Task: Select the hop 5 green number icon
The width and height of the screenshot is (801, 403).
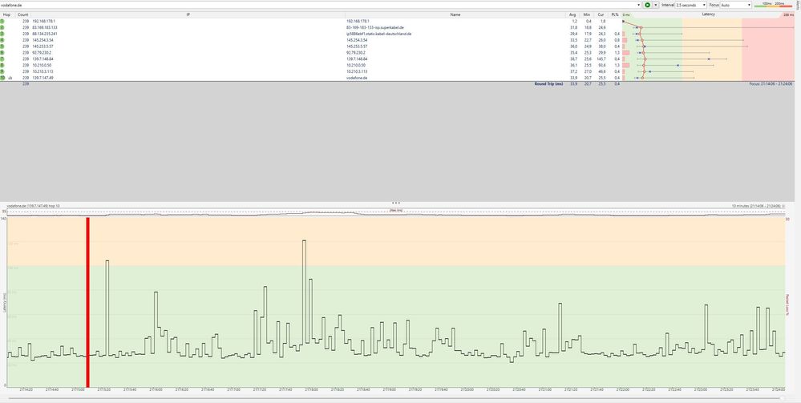Action: tap(2, 46)
